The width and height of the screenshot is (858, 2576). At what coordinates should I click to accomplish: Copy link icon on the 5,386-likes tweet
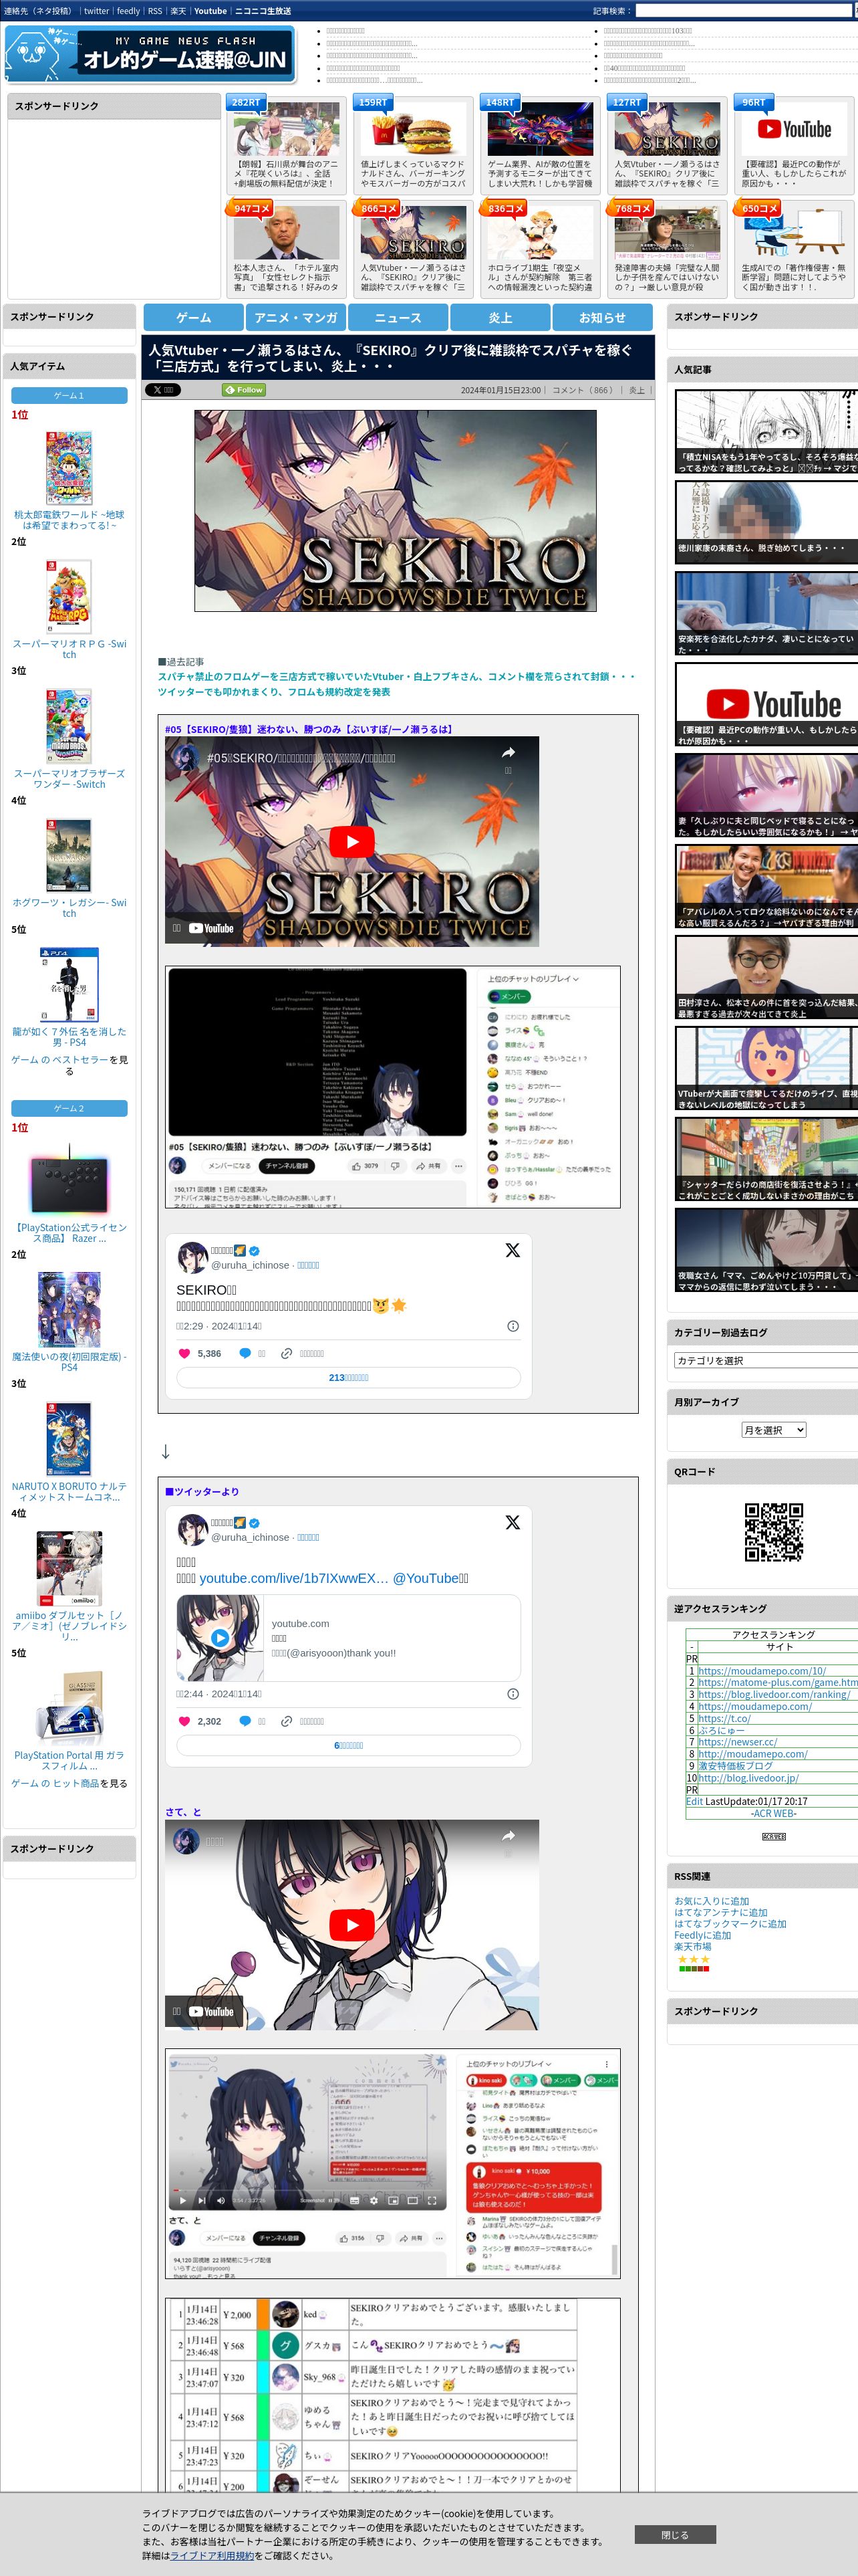287,1353
